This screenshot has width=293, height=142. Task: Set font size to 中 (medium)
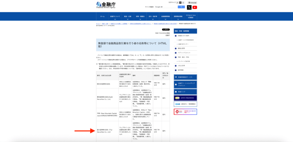click(x=180, y=3)
